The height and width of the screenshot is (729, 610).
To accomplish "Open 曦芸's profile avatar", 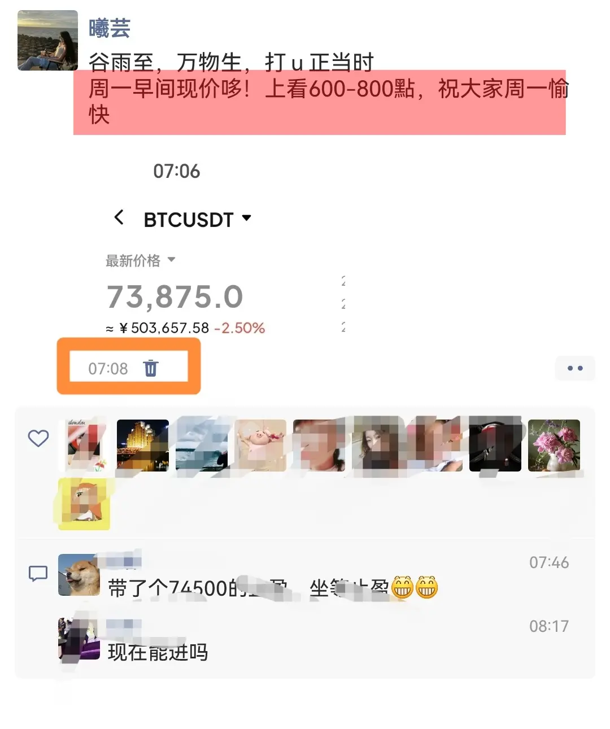I will pos(47,40).
